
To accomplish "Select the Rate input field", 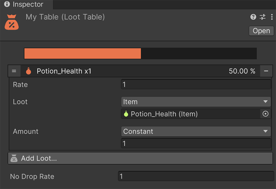I will [x=196, y=84].
